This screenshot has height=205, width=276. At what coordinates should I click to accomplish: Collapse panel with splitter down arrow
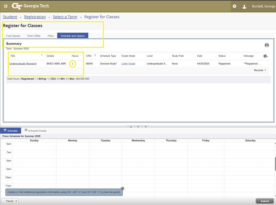tap(146, 127)
